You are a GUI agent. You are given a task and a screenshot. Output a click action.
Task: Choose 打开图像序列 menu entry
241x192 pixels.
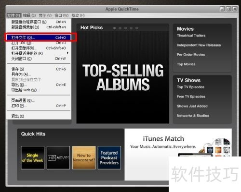(39, 48)
